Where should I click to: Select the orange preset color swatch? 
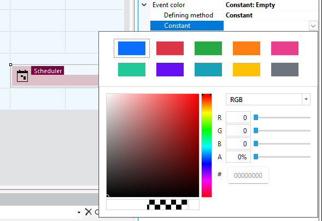coord(247,48)
